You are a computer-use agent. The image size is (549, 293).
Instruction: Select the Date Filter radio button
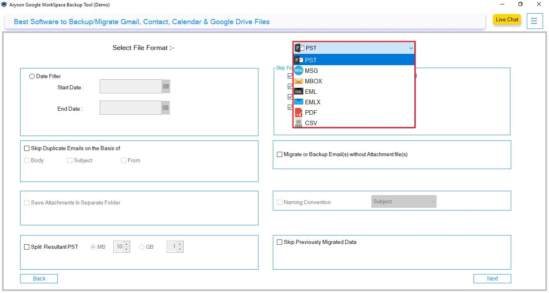32,76
